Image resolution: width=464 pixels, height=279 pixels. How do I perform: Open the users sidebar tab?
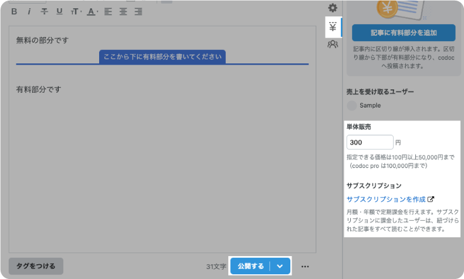tap(333, 44)
